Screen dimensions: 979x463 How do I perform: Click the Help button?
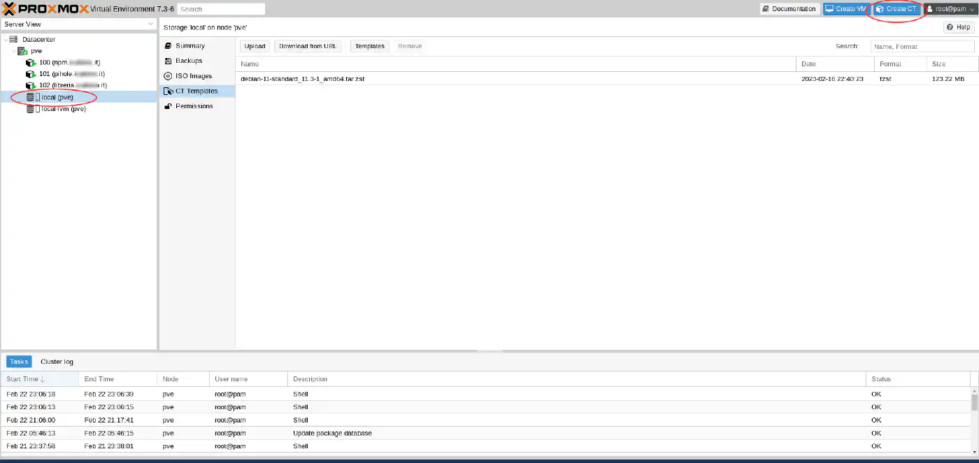pos(959,27)
